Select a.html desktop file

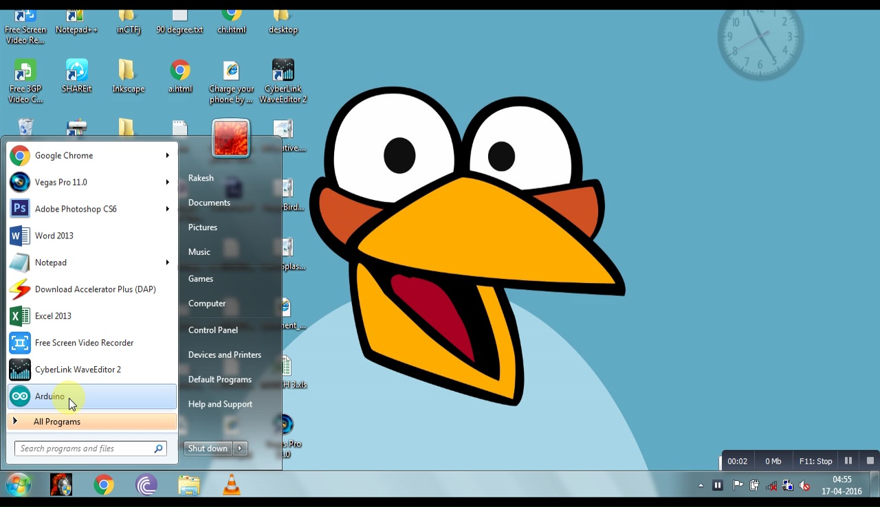180,77
